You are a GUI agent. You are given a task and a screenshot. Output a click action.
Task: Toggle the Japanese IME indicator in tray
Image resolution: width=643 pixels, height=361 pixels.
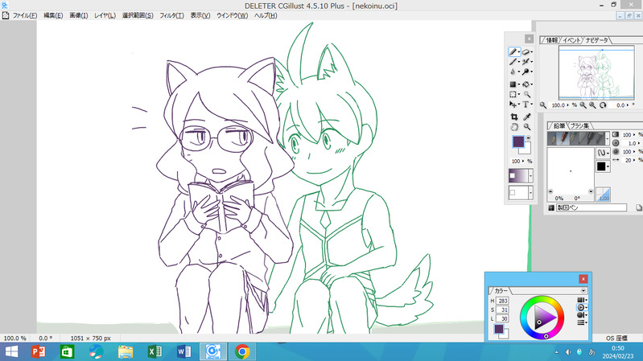591,352
